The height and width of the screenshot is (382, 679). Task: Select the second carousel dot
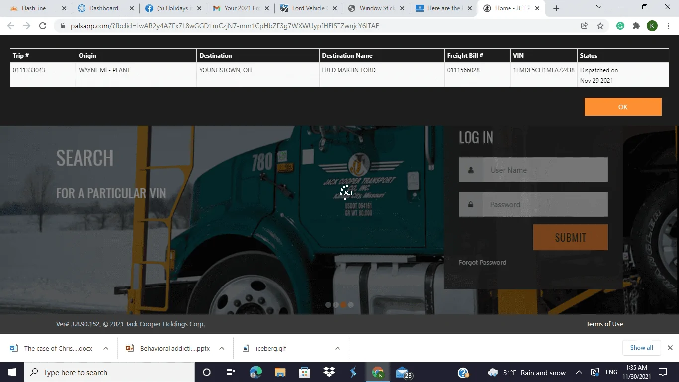[x=336, y=305]
